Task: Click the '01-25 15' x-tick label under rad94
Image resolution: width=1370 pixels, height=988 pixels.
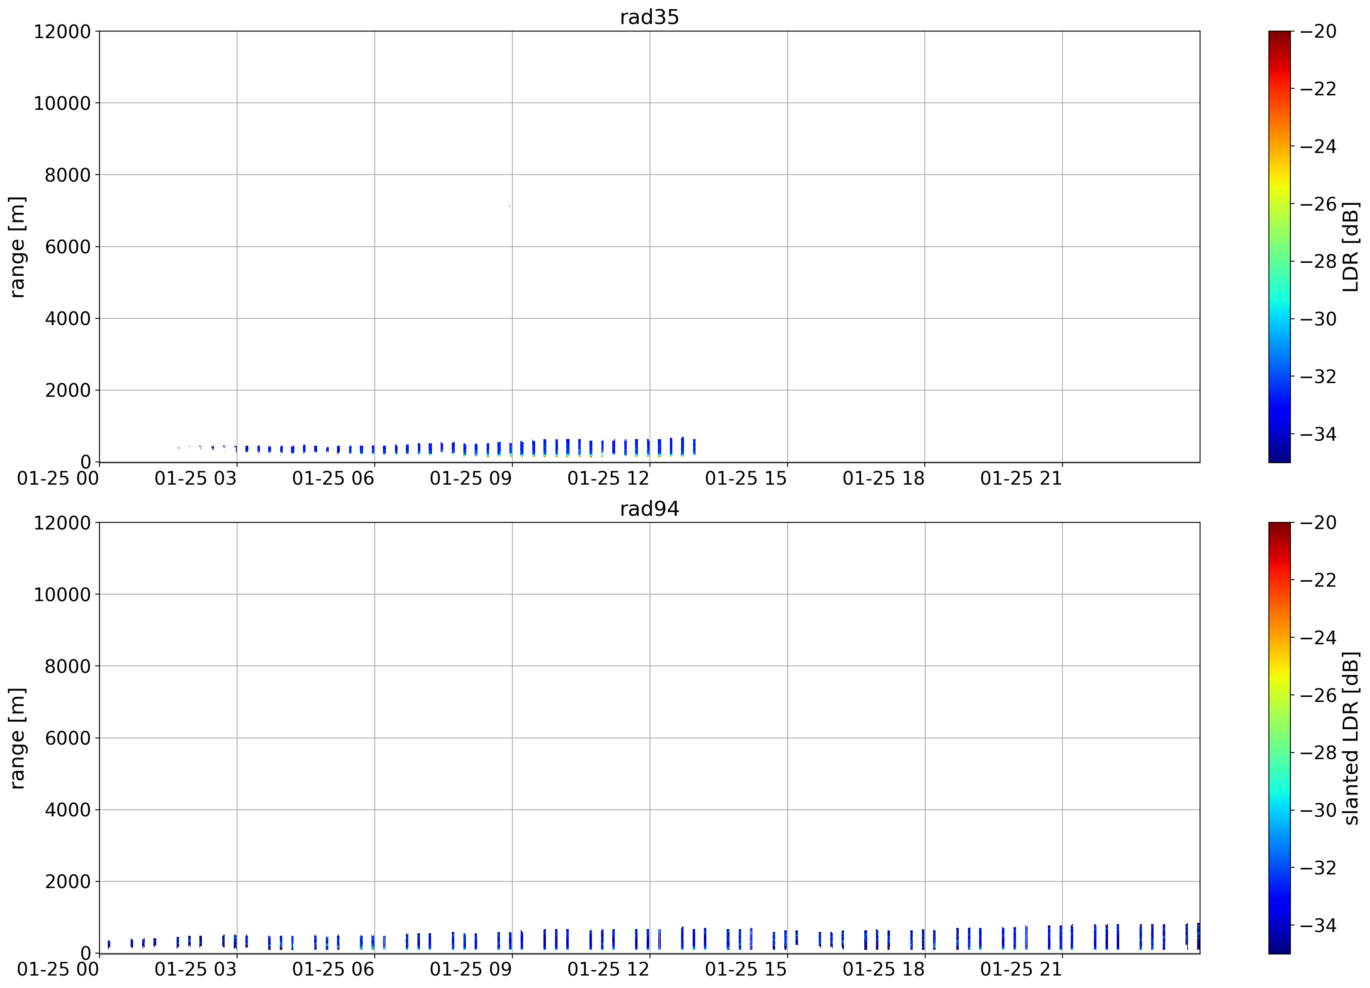Action: point(746,970)
